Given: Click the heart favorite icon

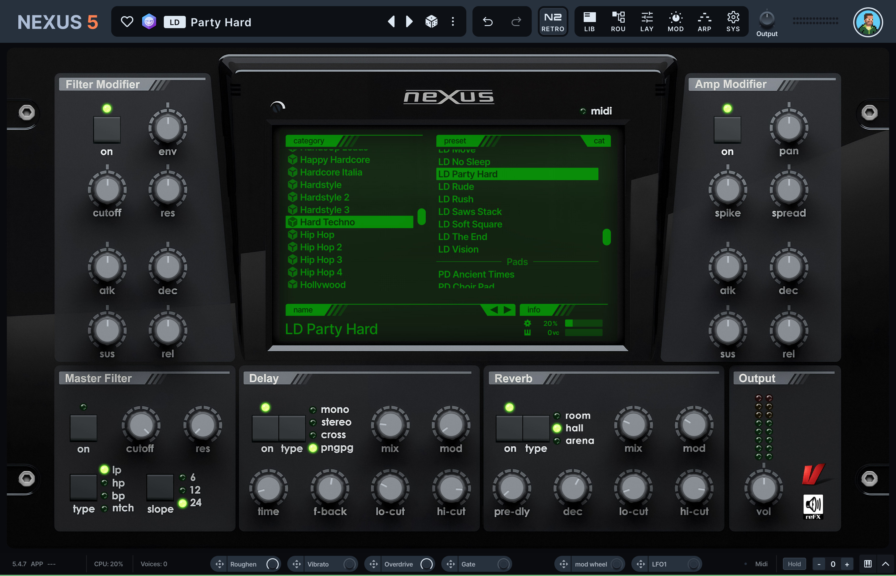Looking at the screenshot, I should click(x=127, y=22).
